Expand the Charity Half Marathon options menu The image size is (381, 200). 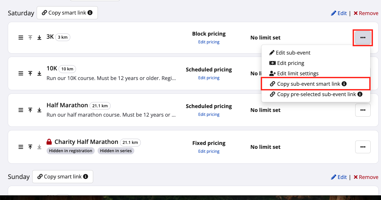[x=363, y=147]
